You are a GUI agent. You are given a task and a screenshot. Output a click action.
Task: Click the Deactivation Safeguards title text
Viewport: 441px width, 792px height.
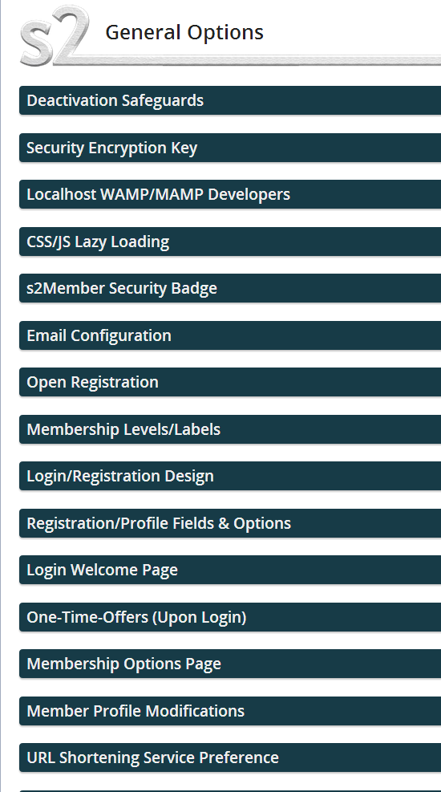[x=115, y=100]
